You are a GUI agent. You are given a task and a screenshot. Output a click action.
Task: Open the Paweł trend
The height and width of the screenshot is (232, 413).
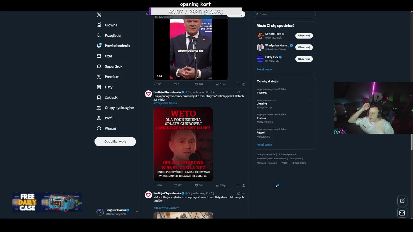click(260, 133)
